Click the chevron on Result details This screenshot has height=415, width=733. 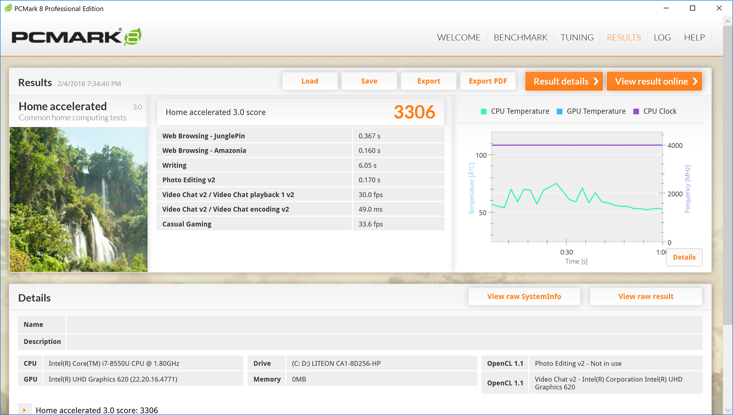pos(596,81)
